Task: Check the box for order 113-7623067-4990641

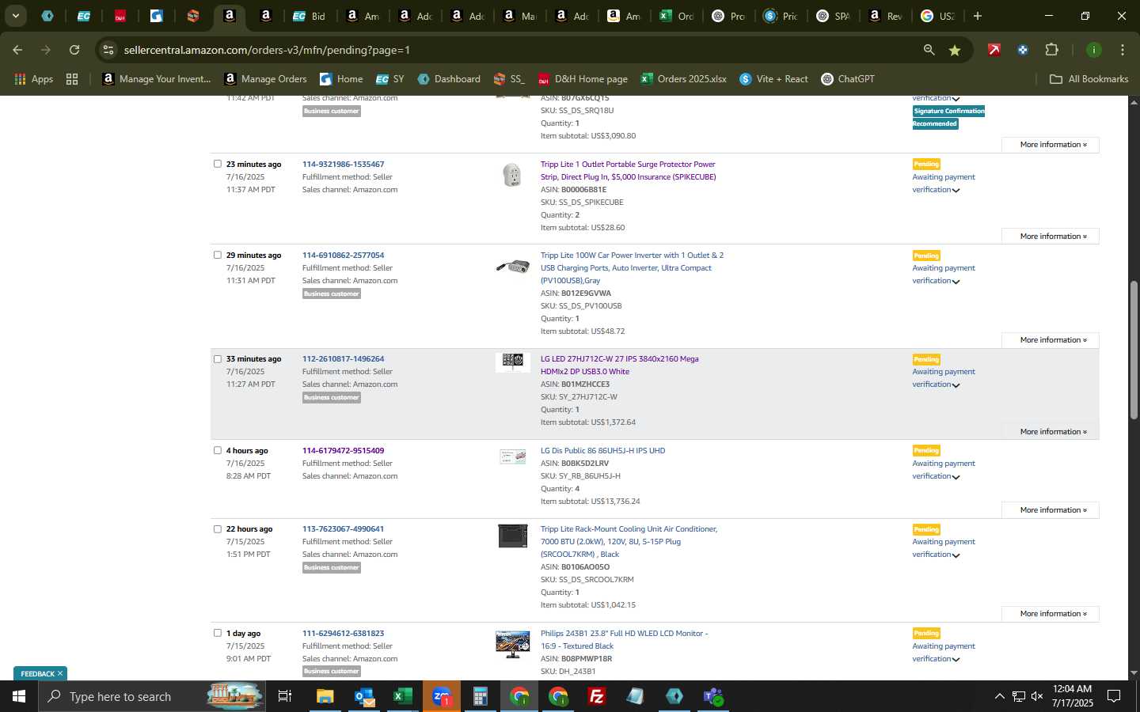Action: pyautogui.click(x=218, y=528)
